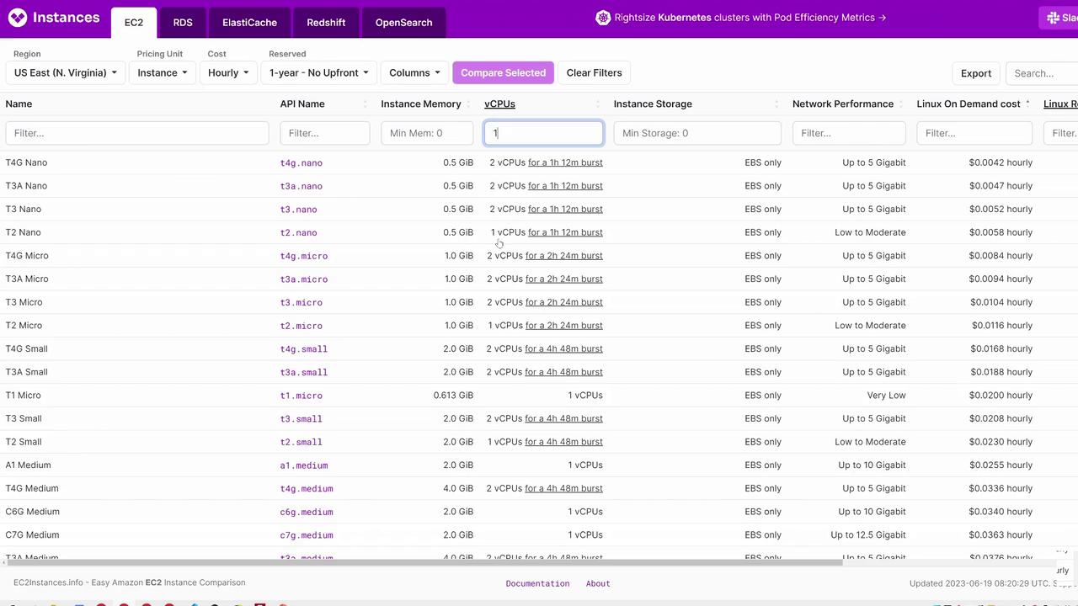Click sort arrow on Linux On Demand cost

pyautogui.click(x=1027, y=104)
